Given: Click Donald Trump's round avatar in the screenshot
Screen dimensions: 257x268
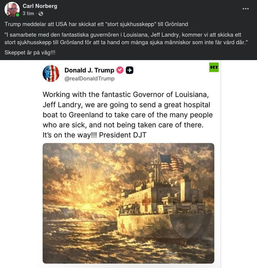Looking at the screenshot, I should tap(51, 73).
